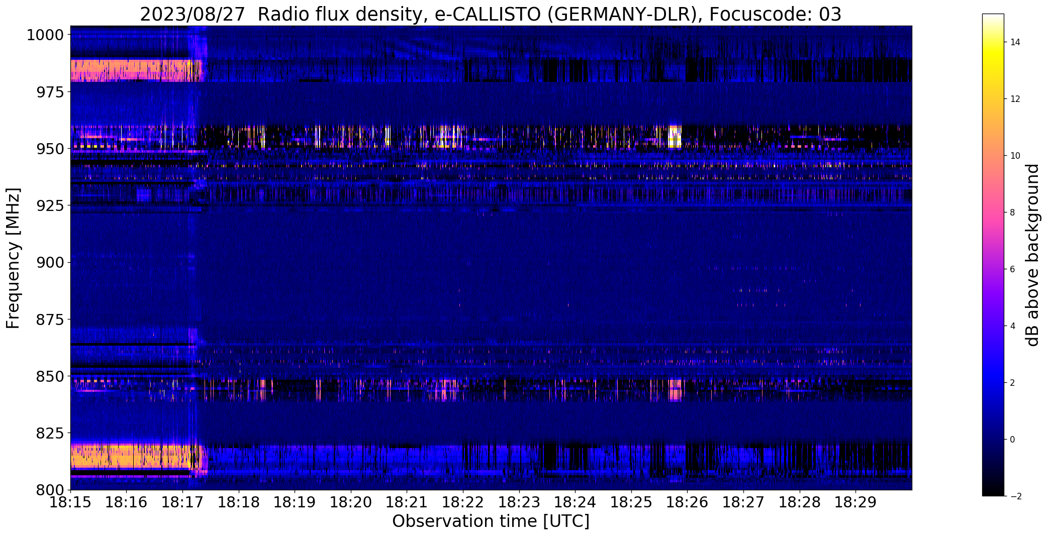The image size is (1048, 536).
Task: Click the 18:18 time tick label
Action: pos(239,502)
